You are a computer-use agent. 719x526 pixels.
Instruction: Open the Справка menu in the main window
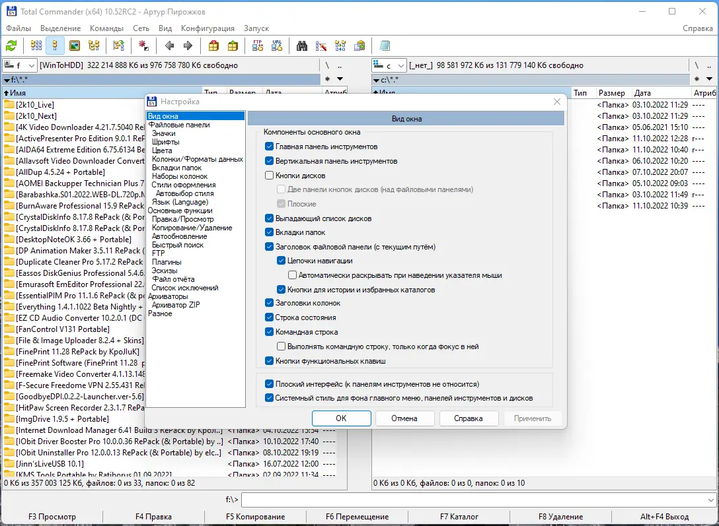[x=697, y=28]
